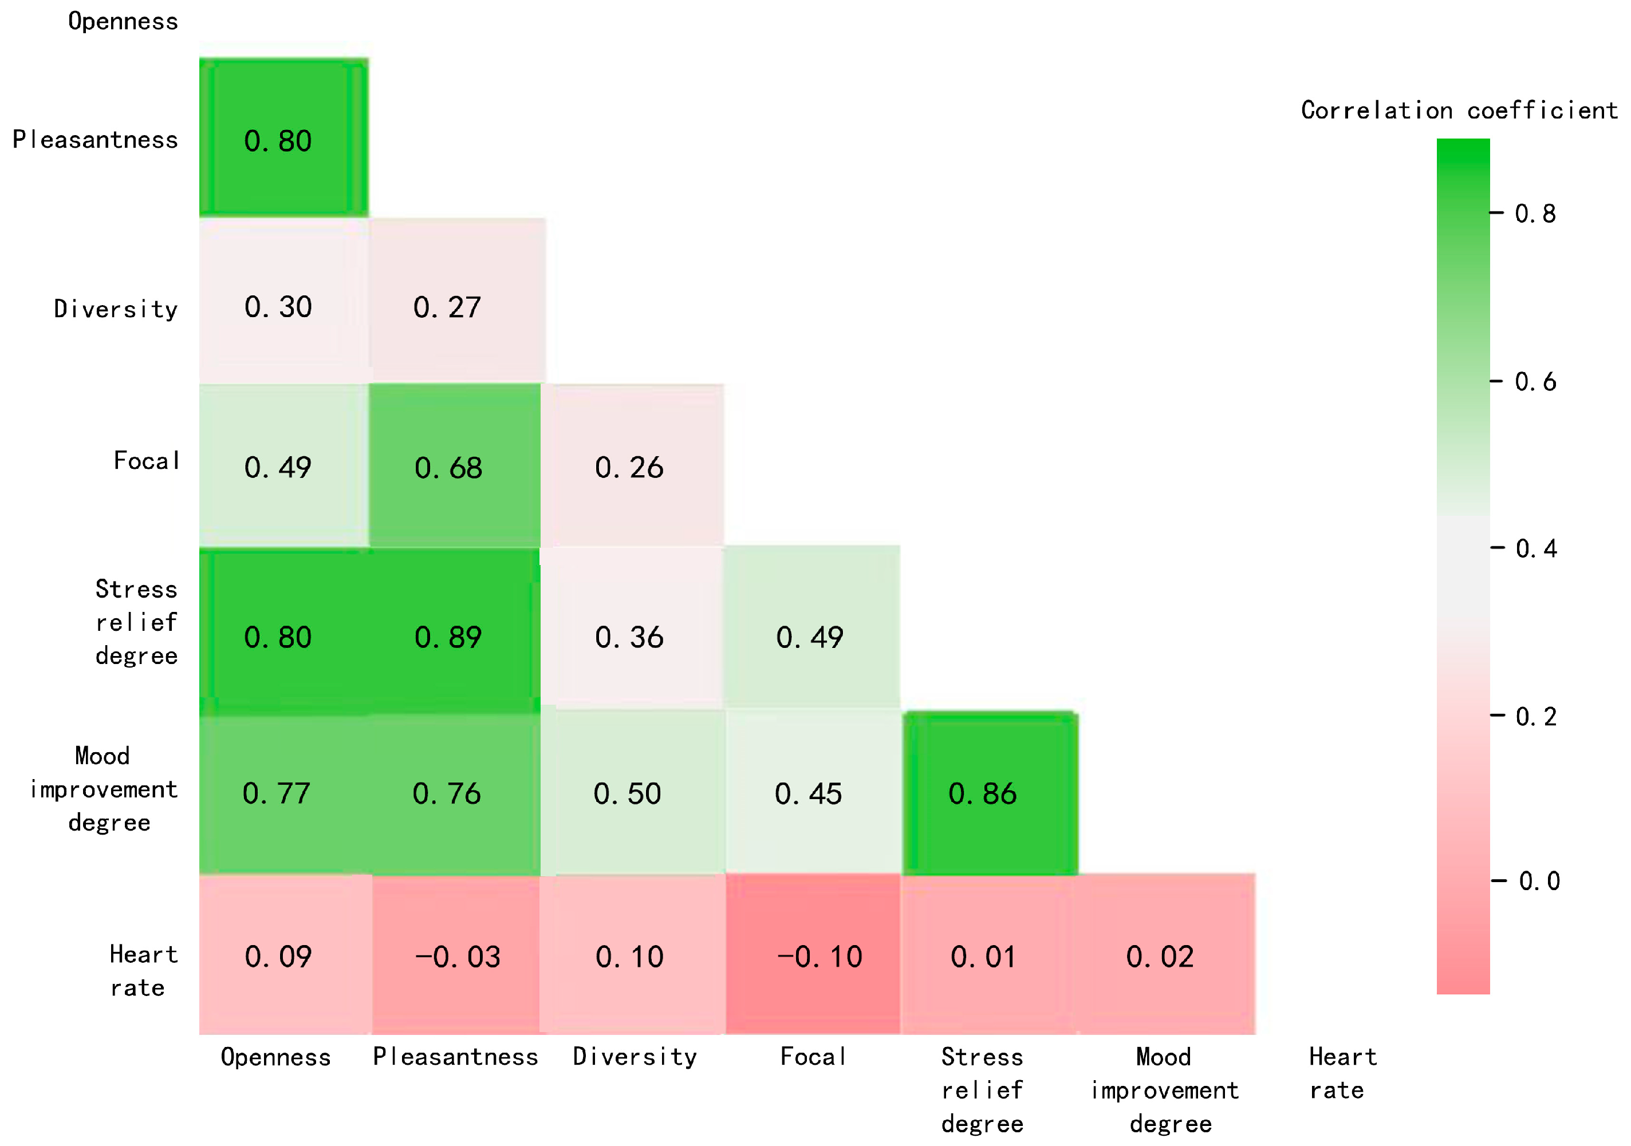The image size is (1631, 1146).
Task: Click the 0.26 Focal–Diversity cell
Action: click(632, 465)
